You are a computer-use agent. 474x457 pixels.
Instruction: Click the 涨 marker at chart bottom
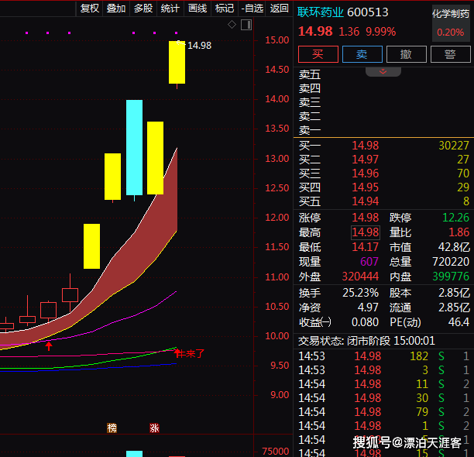[154, 427]
